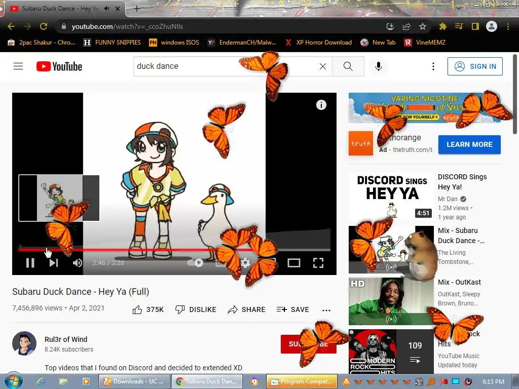Viewport: 519px width, 389px height.
Task: Save video to a playlist
Action: pyautogui.click(x=292, y=309)
